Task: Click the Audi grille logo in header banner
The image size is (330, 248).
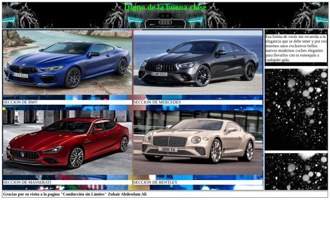Action: (165, 23)
